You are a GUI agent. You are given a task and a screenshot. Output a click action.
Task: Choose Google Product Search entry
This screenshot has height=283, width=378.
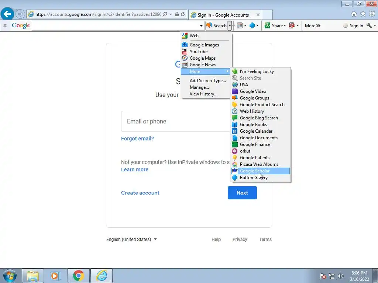coord(260,105)
